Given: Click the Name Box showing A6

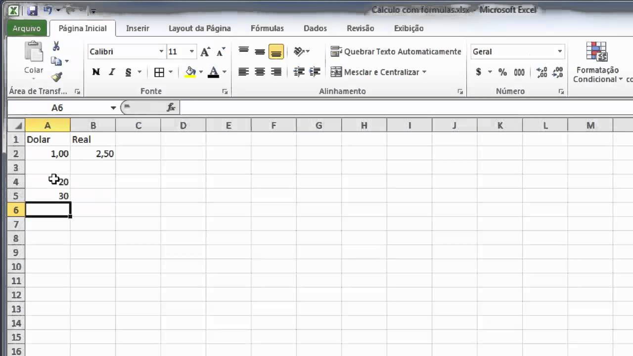Looking at the screenshot, I should 58,108.
